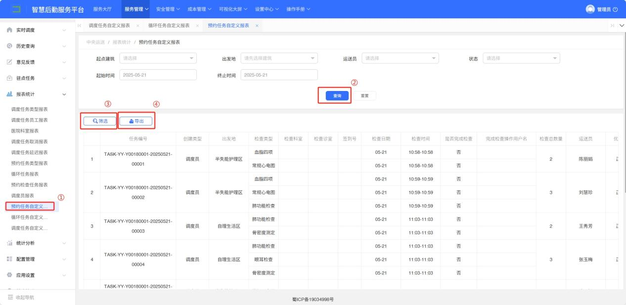Click the 重置 button
The width and height of the screenshot is (626, 305).
[x=364, y=95]
